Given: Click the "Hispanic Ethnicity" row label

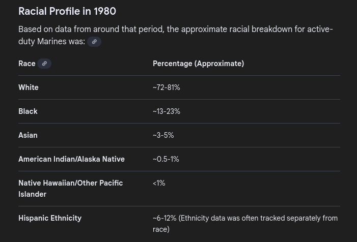Looking at the screenshot, I should [x=50, y=218].
